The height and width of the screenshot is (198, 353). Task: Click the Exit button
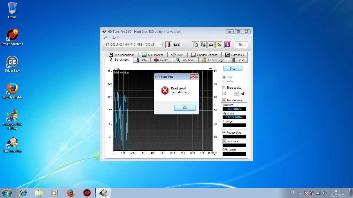pyautogui.click(x=241, y=45)
